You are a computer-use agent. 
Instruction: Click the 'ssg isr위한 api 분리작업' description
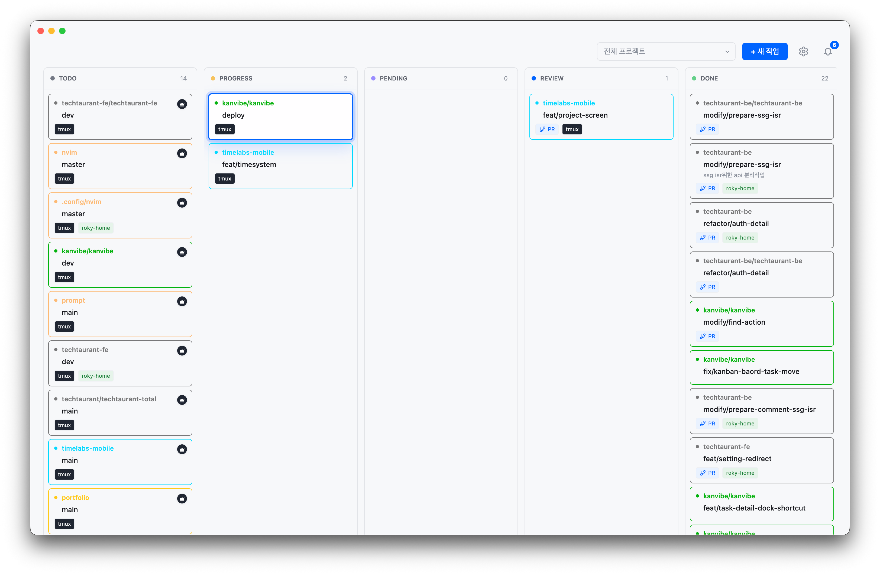click(734, 175)
